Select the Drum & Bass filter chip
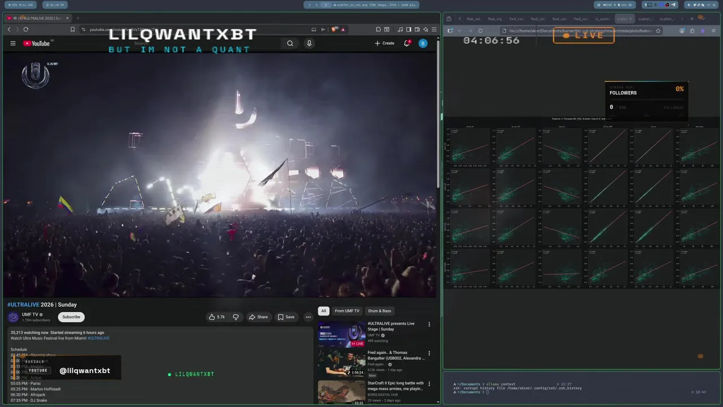 380,311
